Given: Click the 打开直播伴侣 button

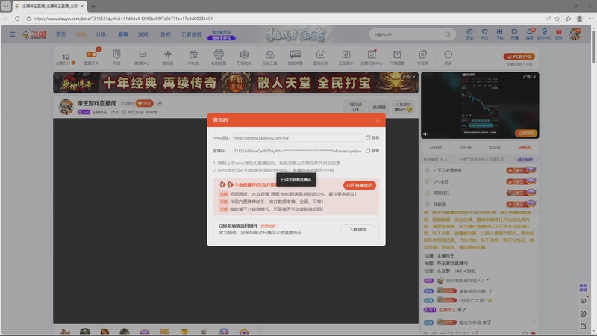Looking at the screenshot, I should (360, 185).
